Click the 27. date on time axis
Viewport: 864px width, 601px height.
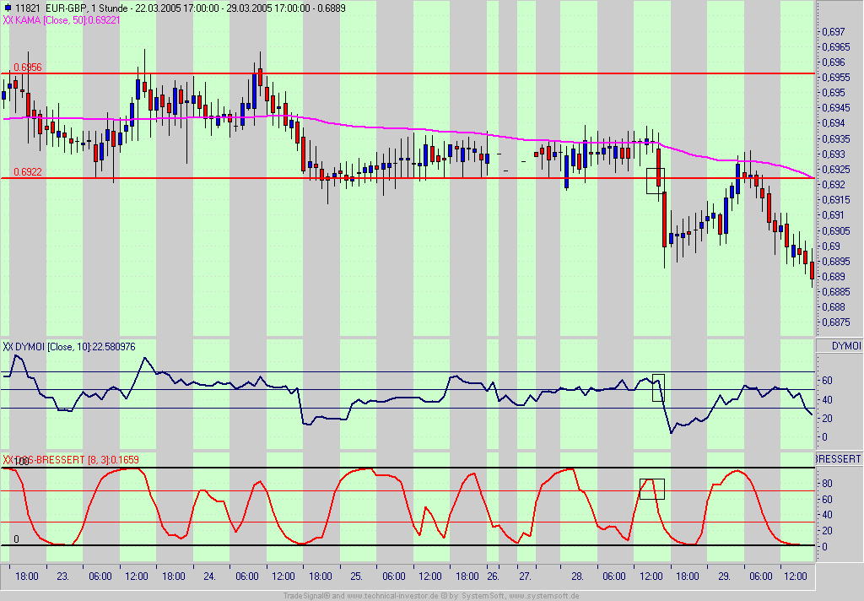(x=525, y=577)
